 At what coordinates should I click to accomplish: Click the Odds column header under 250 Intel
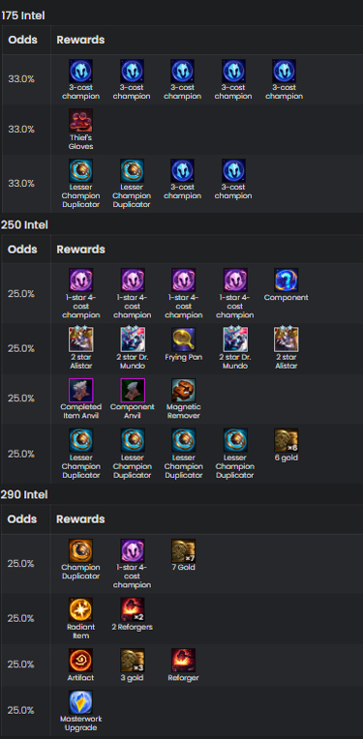pyautogui.click(x=22, y=249)
